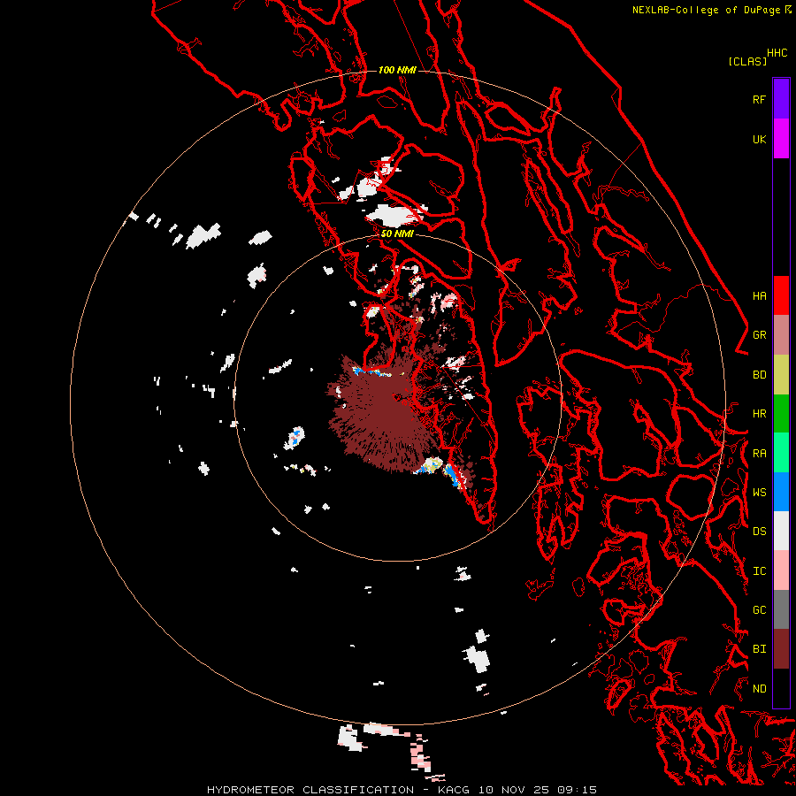This screenshot has height=796, width=796.
Task: Click the 'NEXLAB-College of DuPage' credit text
Action: pos(706,10)
